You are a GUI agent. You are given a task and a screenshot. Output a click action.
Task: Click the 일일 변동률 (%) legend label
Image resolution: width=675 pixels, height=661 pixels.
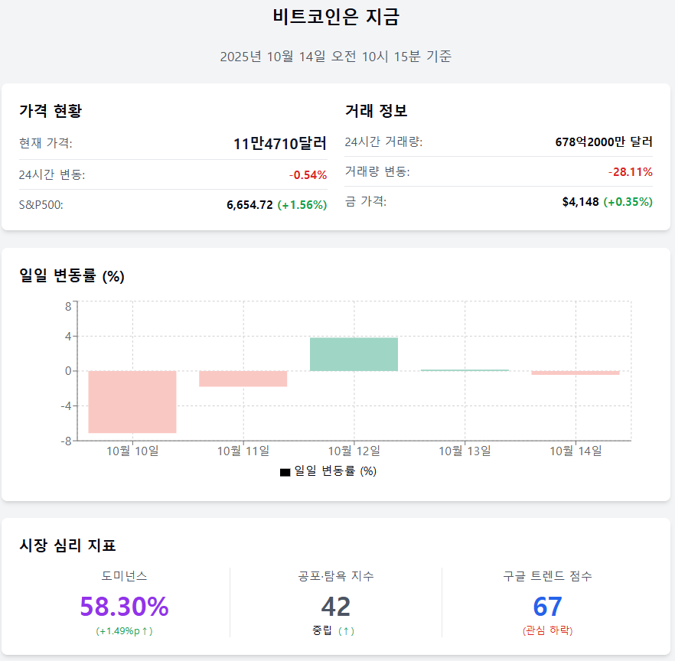[x=335, y=471]
